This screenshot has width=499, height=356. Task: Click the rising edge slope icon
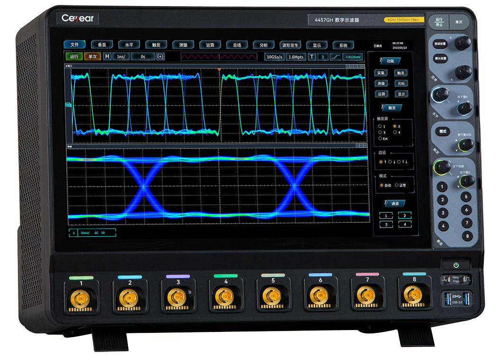[x=335, y=57]
